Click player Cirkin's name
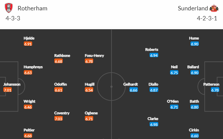The image size is (223, 139). point(194,130)
